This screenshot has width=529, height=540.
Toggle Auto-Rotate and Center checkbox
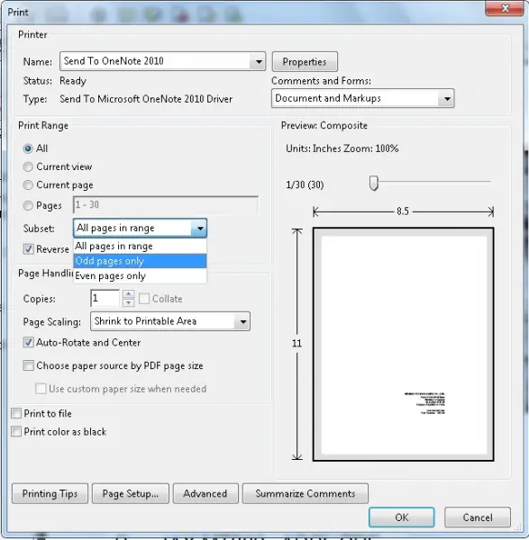pyautogui.click(x=29, y=342)
